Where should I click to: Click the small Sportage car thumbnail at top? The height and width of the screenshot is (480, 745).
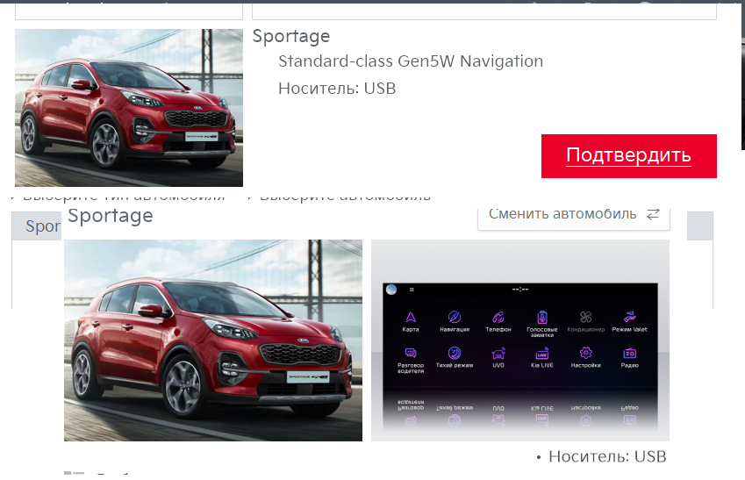click(x=129, y=107)
